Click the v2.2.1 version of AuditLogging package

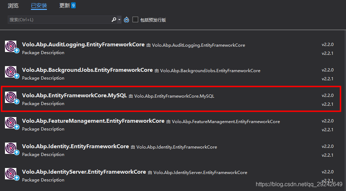[328, 53]
